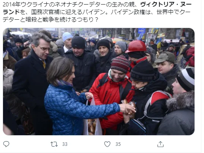This screenshot has width=204, height=153.
Task: Click the man with glasses and yellow tie
Action: (33, 80)
